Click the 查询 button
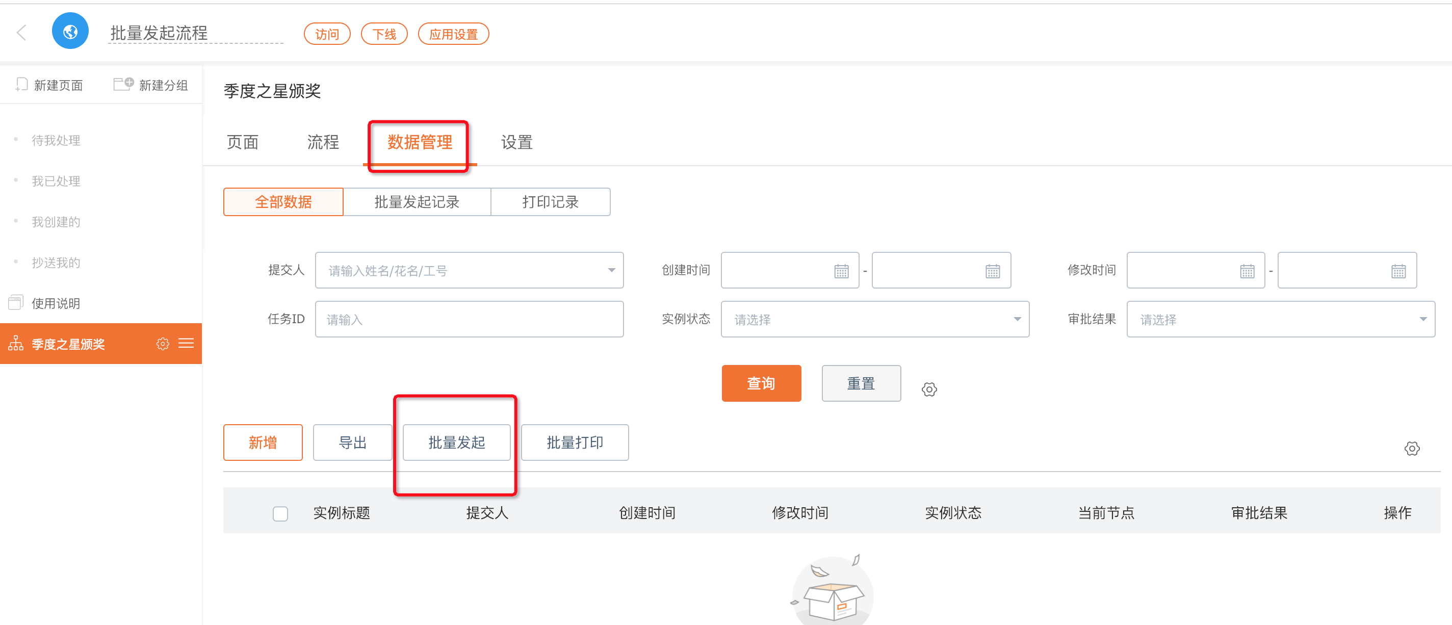 pyautogui.click(x=761, y=383)
